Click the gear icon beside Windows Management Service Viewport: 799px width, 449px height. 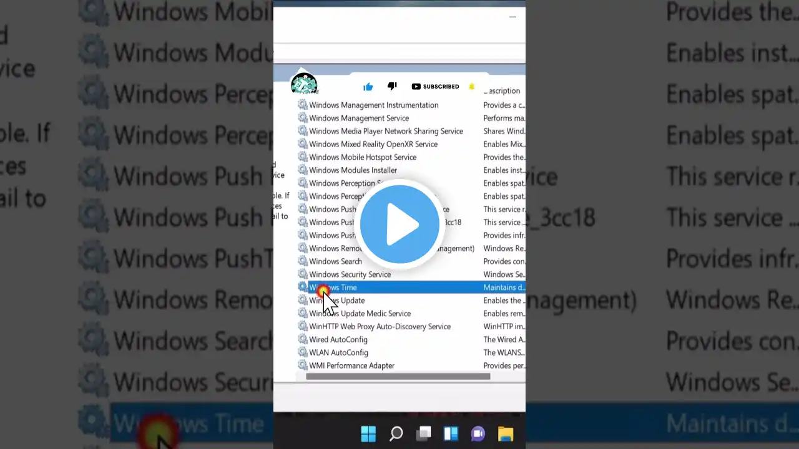[303, 118]
